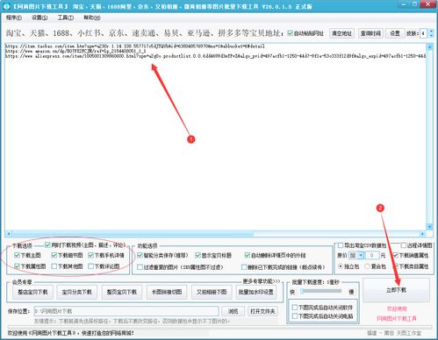
Task: Open the 程序 menu
Action: (13, 18)
